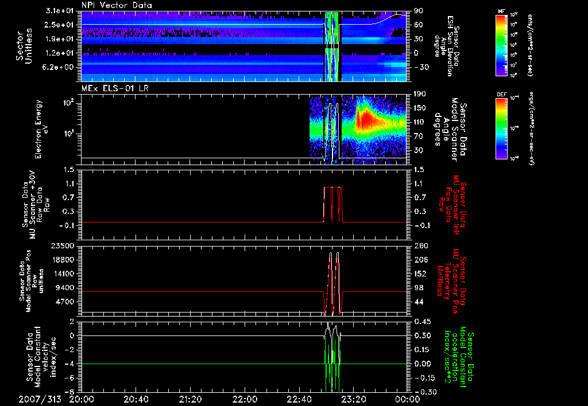The height and width of the screenshot is (406, 588).
Task: Select the 'MEx ELS-01 LR' panel title
Action: click(114, 88)
